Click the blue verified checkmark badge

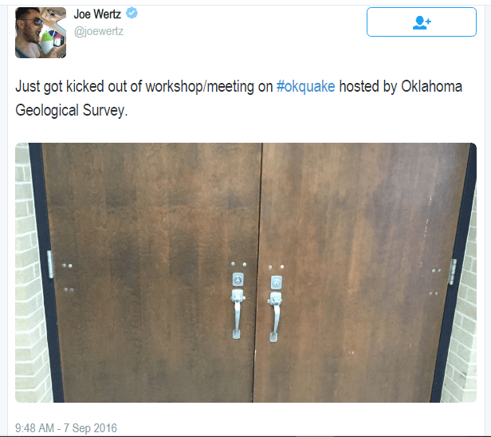point(132,14)
